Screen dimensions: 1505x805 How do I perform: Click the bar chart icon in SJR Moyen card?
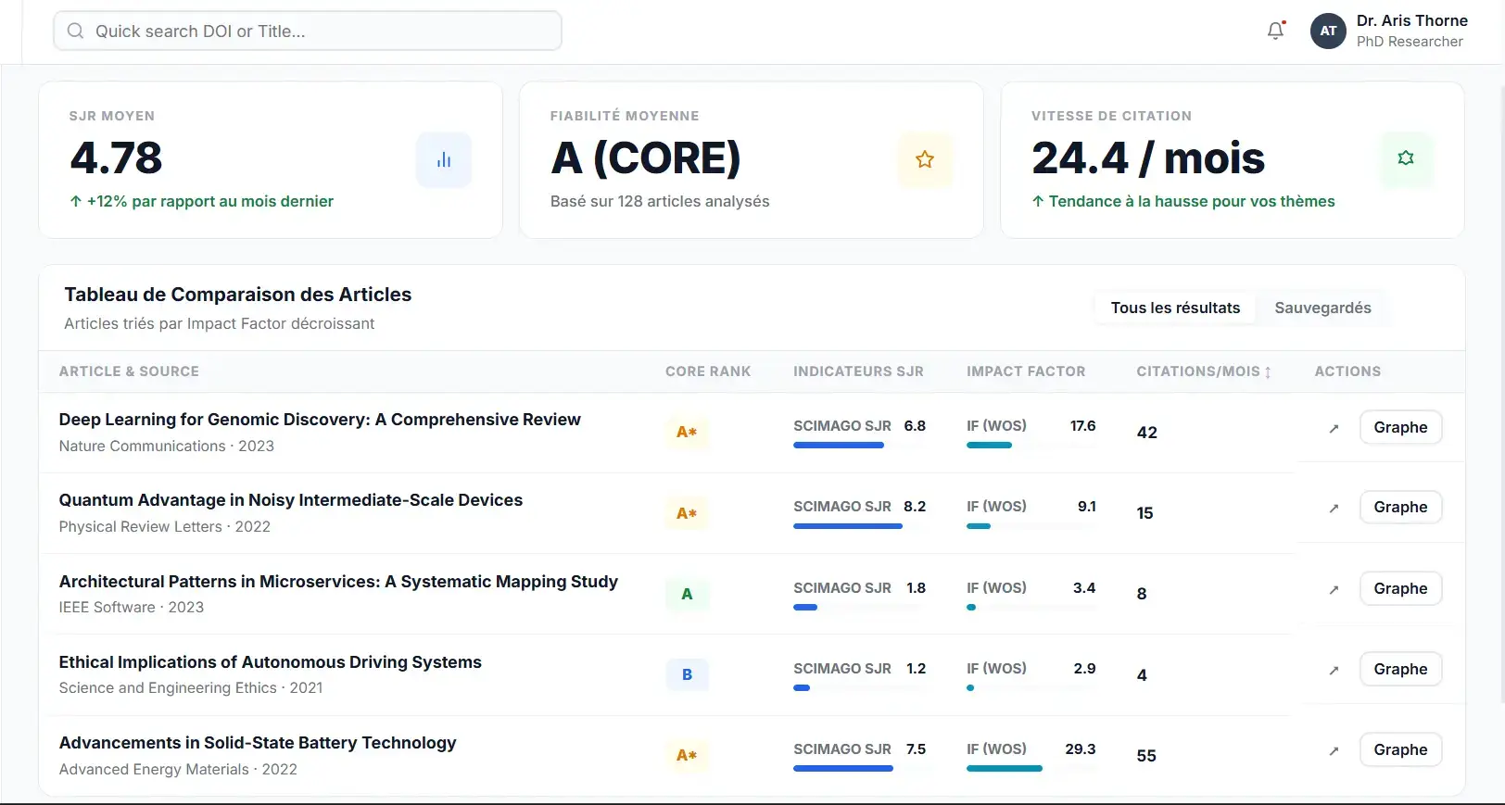point(444,159)
